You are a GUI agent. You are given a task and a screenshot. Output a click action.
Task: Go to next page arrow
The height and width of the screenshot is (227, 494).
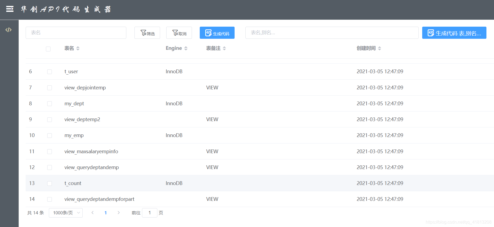pos(119,213)
